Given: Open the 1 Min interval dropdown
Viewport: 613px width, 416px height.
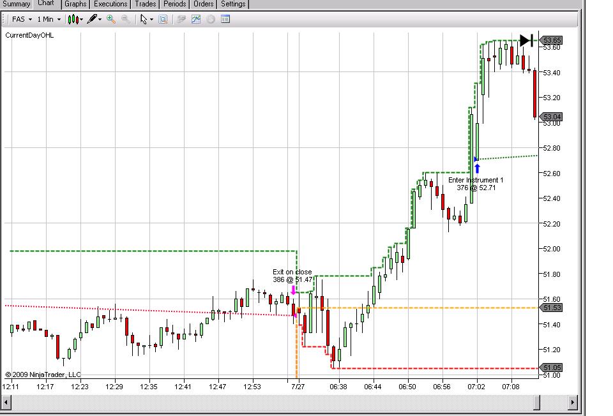Looking at the screenshot, I should (49, 19).
